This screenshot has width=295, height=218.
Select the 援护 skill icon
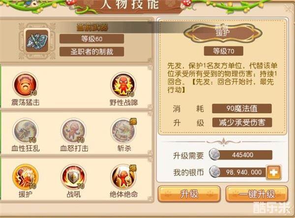(25, 177)
